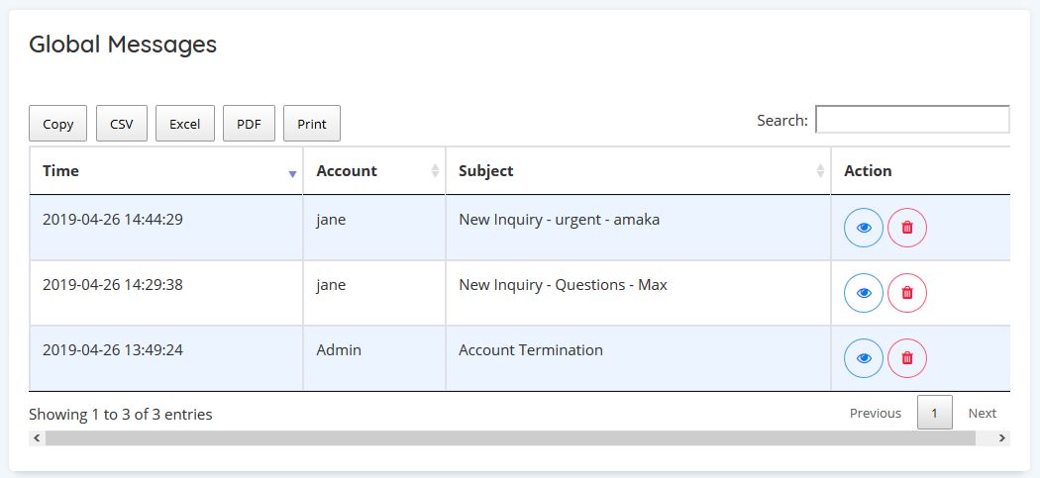View the Questions - Max inquiry message

pos(863,293)
